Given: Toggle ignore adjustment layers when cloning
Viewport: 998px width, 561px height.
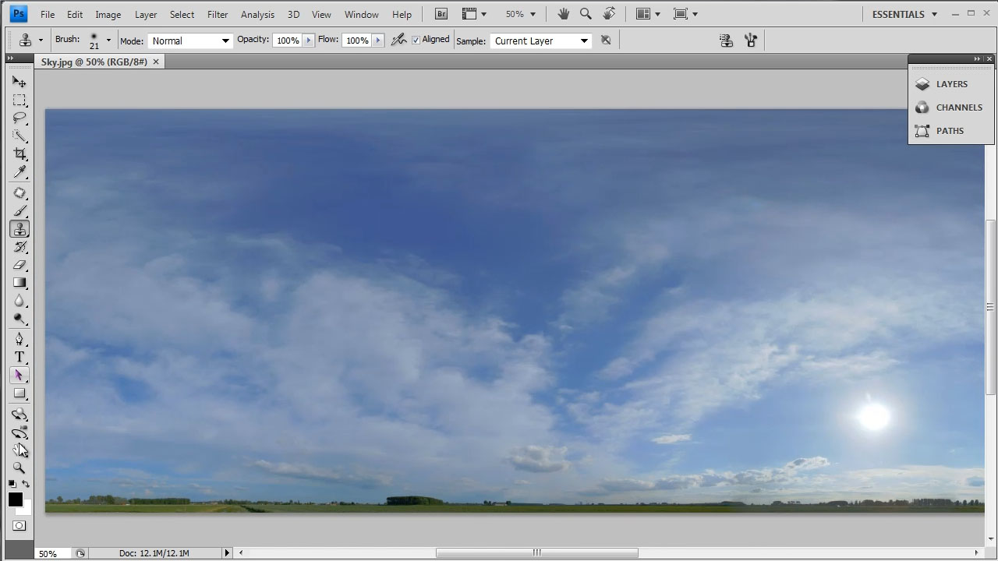Looking at the screenshot, I should 606,41.
